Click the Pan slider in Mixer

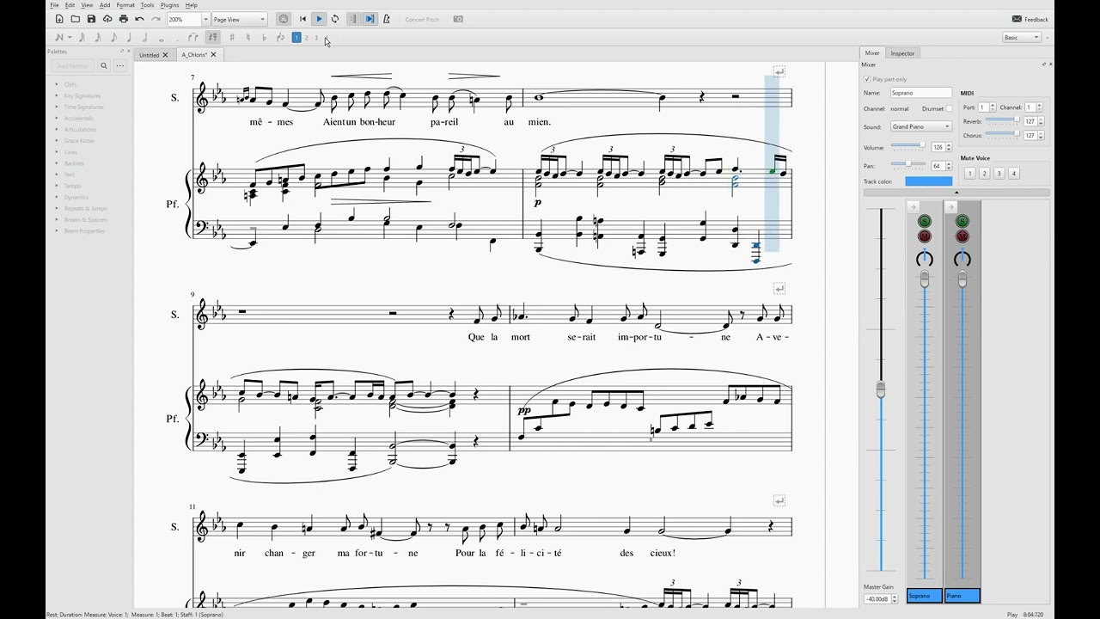(908, 164)
